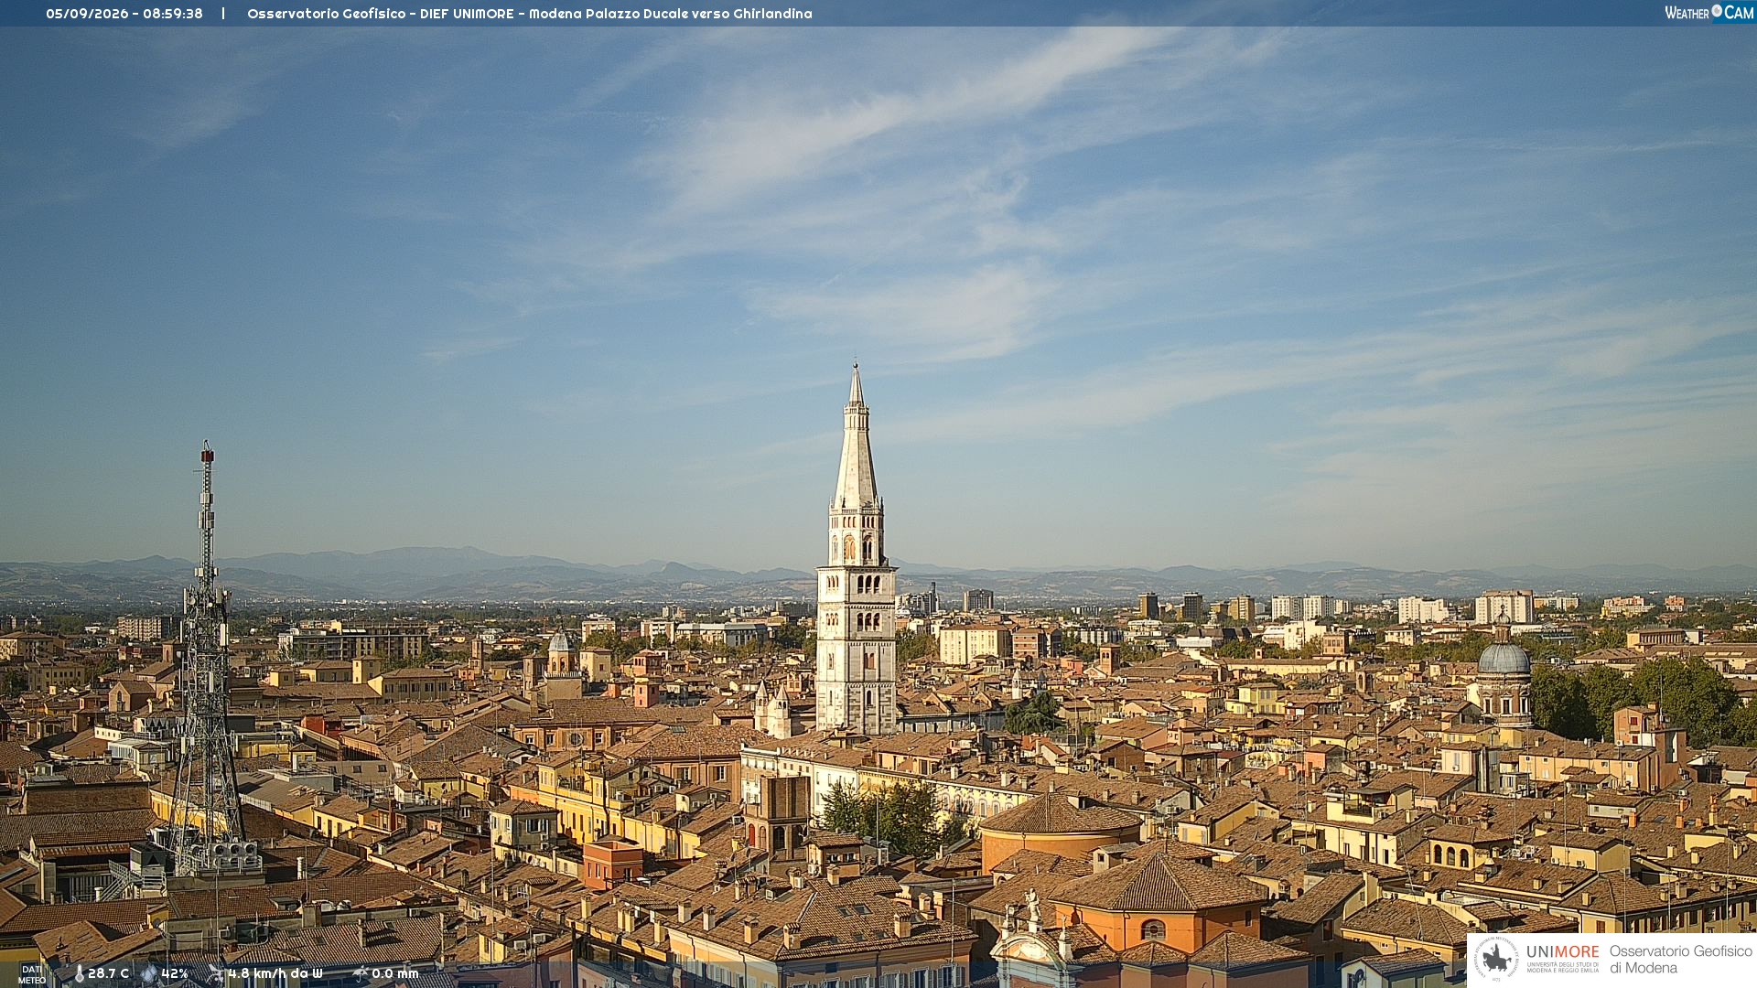This screenshot has width=1757, height=988.
Task: Click the rain umbrella icon
Action: point(360,973)
